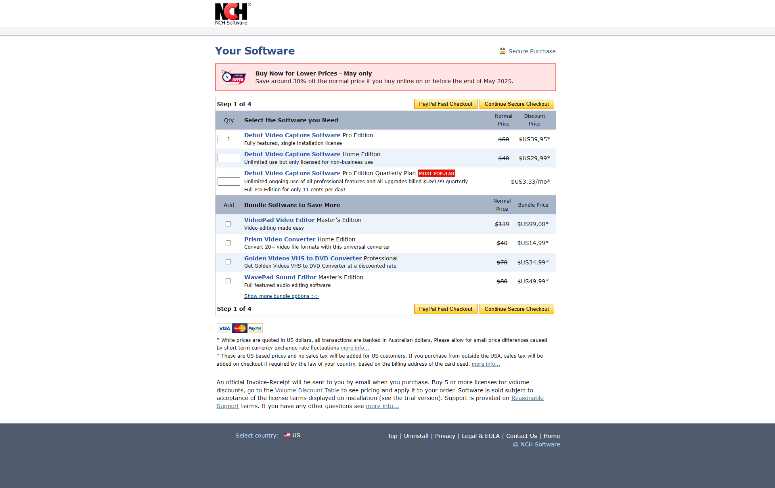
Task: Click the $US3,33/mo* quarterly price
Action: tap(530, 182)
